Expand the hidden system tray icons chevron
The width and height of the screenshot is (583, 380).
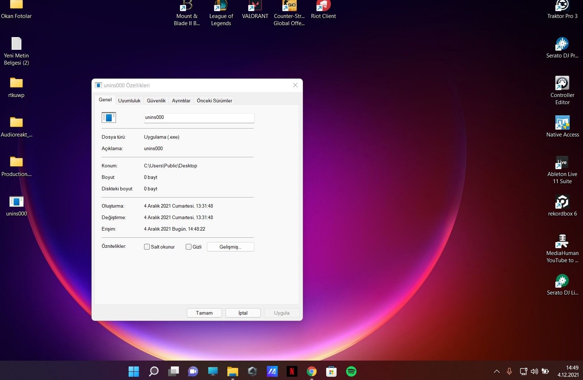496,371
